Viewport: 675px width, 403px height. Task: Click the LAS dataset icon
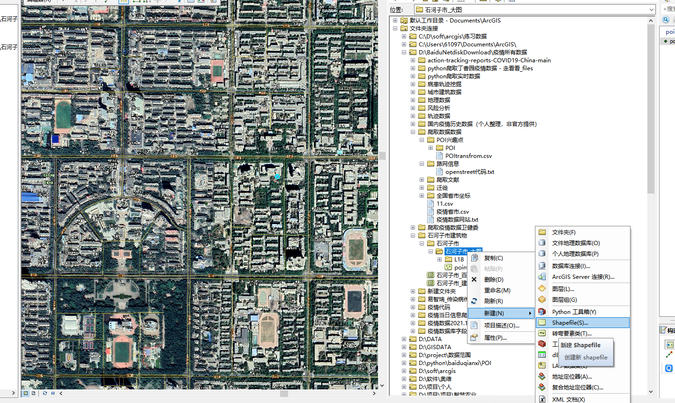542,366
